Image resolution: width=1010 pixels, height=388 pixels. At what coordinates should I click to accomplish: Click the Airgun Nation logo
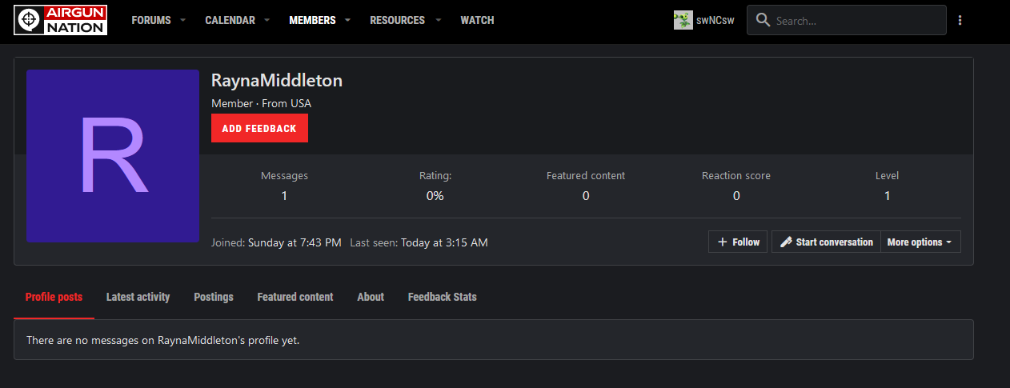click(x=61, y=20)
